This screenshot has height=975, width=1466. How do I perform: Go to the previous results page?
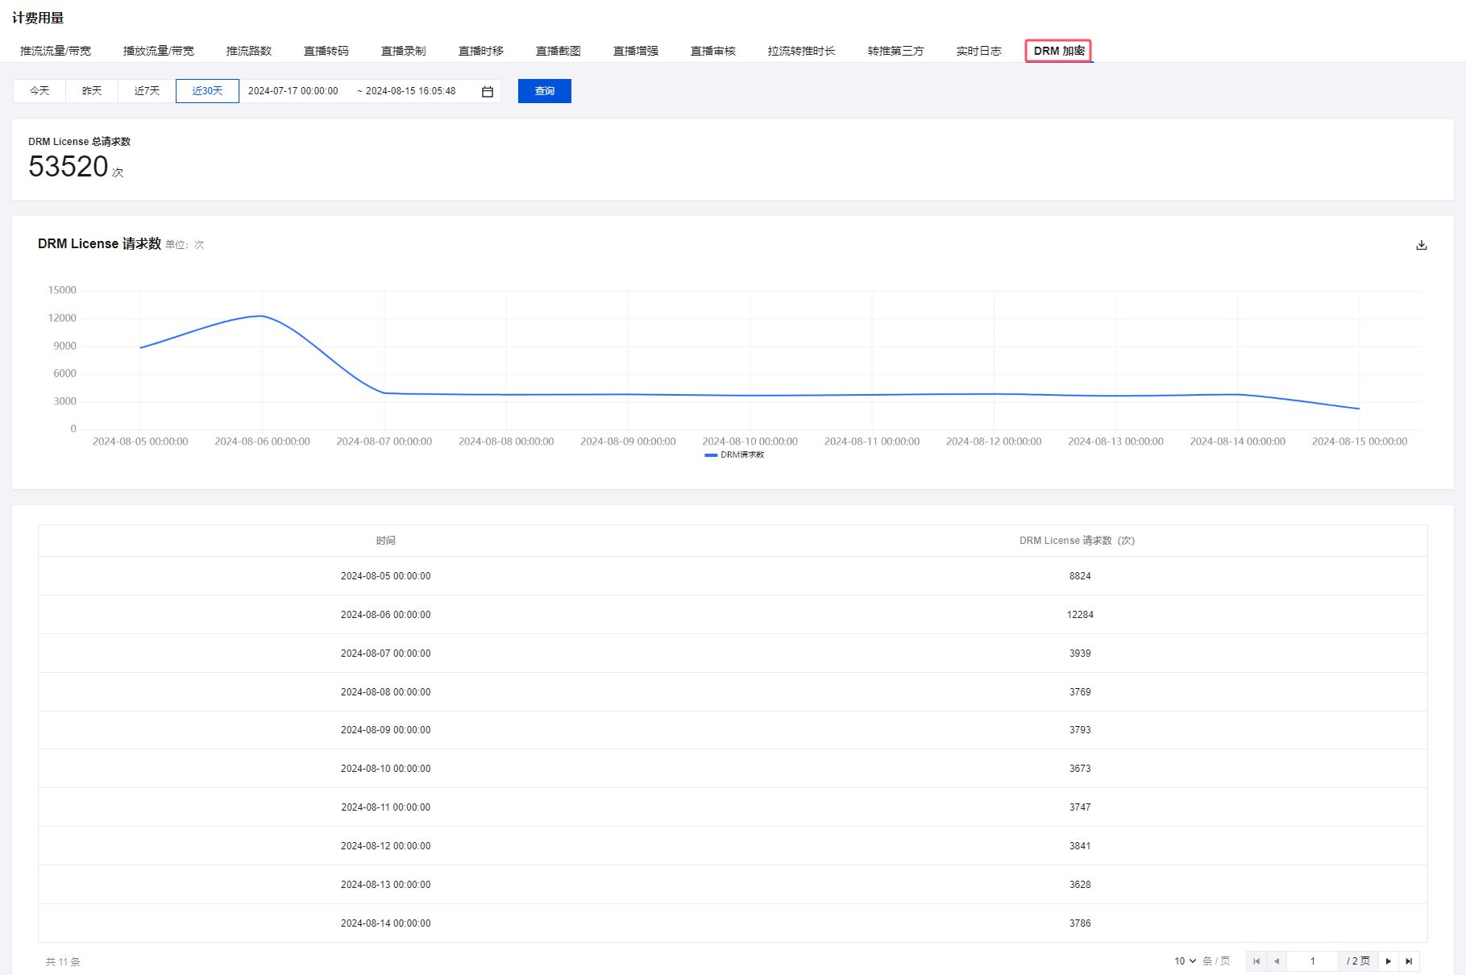tap(1277, 960)
